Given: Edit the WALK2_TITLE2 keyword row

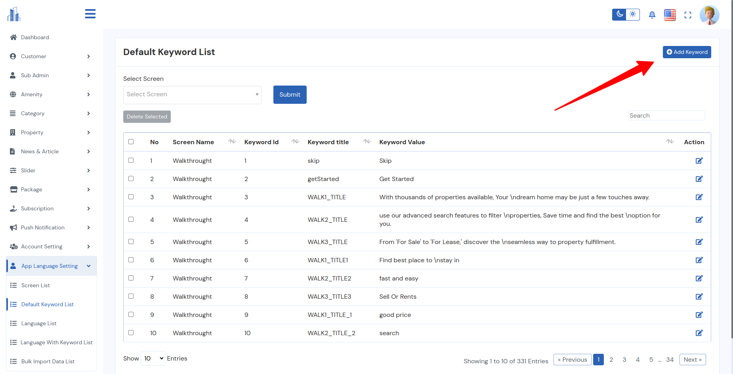Looking at the screenshot, I should pos(699,278).
